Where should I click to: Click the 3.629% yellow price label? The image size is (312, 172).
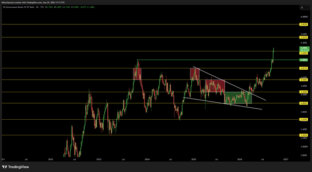pyautogui.click(x=303, y=119)
